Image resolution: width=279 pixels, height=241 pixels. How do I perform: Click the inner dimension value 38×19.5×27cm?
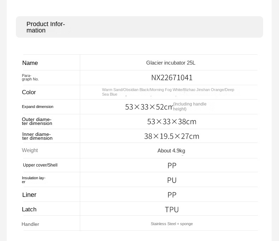point(172,136)
